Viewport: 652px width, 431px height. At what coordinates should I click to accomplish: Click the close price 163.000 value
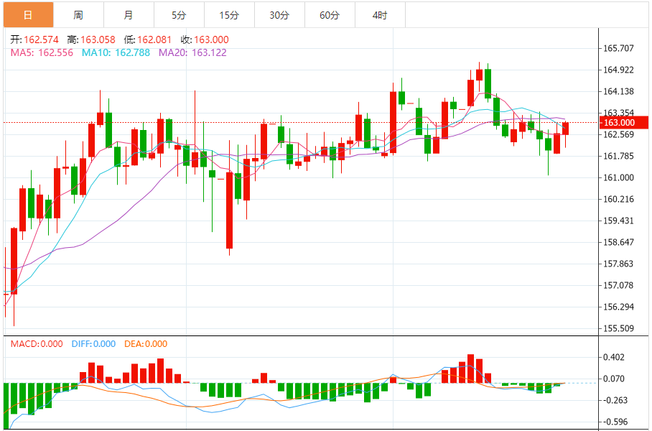pyautogui.click(x=211, y=40)
